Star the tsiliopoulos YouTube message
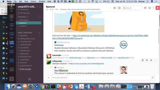160x90 pixels. coord(71,61)
